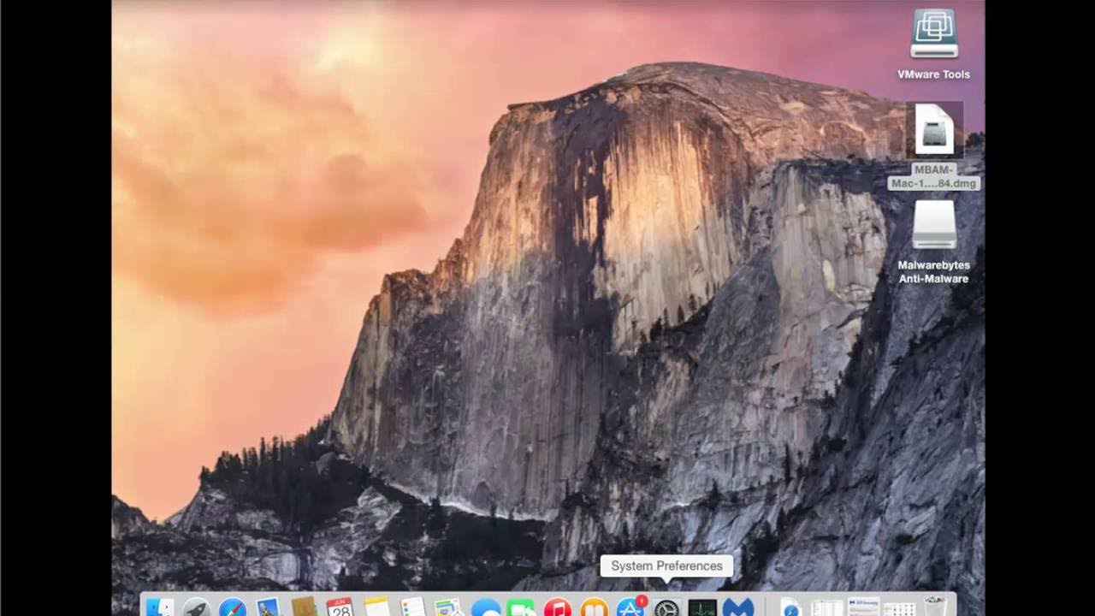This screenshot has width=1095, height=616.
Task: Open iBooks orange icon in Dock
Action: click(x=594, y=607)
